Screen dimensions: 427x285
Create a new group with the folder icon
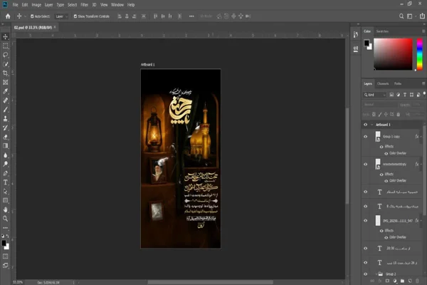pos(402,281)
